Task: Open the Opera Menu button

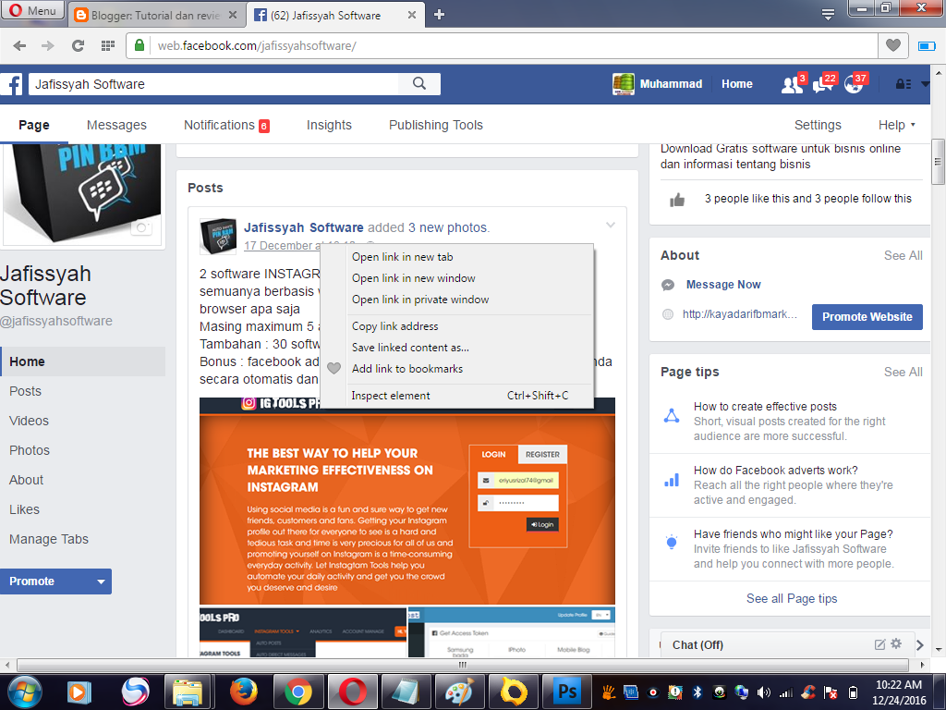Action: click(32, 10)
